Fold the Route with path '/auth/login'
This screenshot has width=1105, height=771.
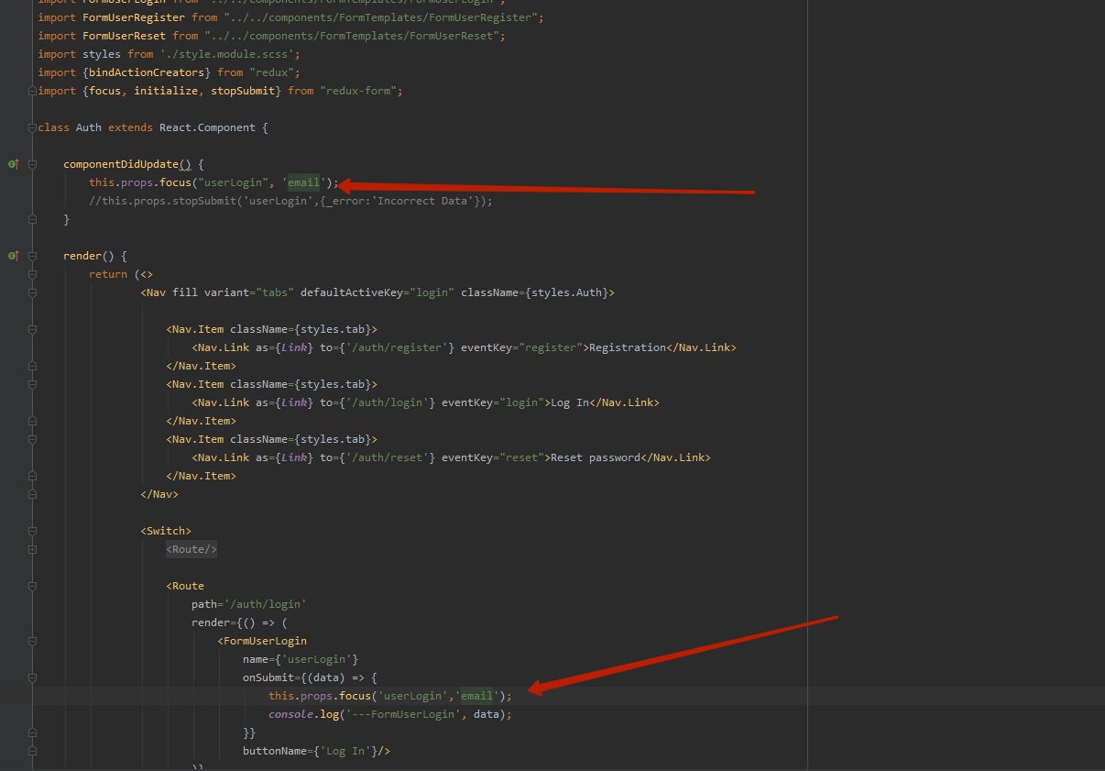click(x=32, y=586)
